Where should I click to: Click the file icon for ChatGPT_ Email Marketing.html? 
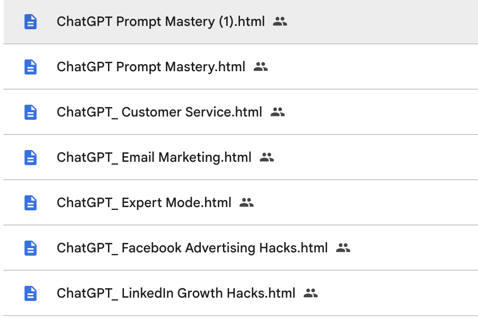click(x=31, y=158)
